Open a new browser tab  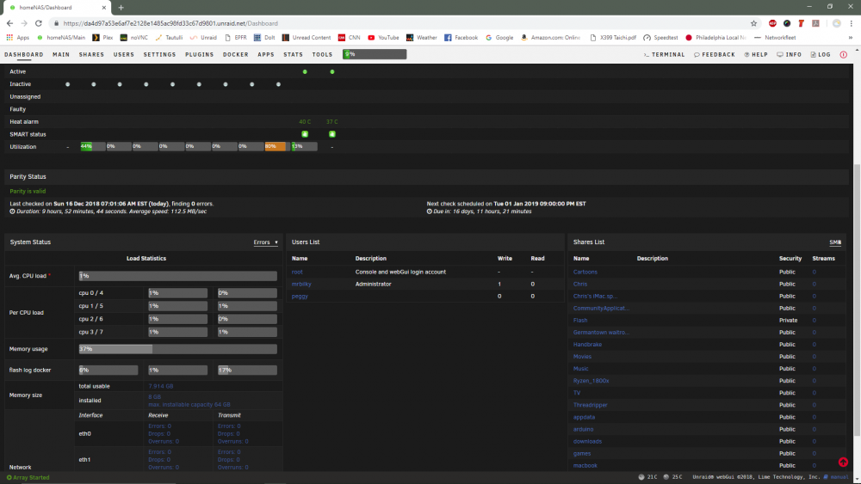coord(121,7)
